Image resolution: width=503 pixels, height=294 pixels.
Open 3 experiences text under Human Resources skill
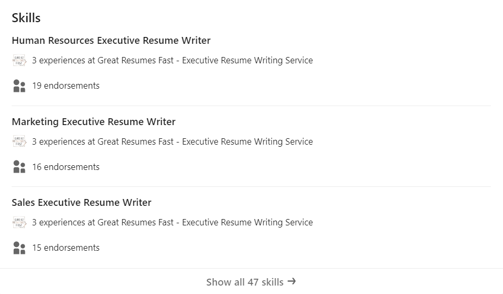pos(172,61)
